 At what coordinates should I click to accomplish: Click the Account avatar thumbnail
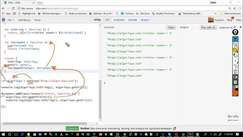point(211,20)
